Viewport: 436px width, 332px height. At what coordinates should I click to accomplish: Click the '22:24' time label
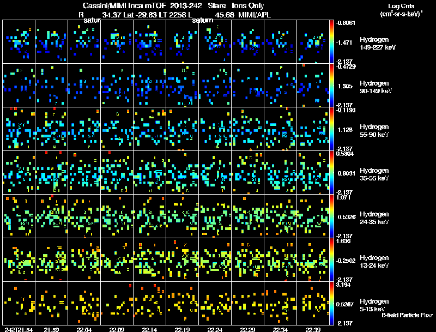tap(215, 330)
